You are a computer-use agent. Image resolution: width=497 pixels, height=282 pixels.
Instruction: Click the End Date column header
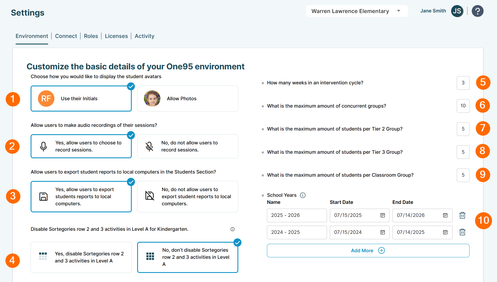pos(403,202)
